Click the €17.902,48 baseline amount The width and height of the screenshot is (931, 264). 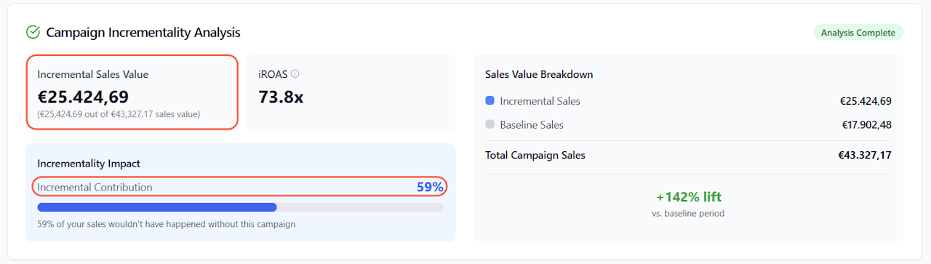tap(867, 125)
